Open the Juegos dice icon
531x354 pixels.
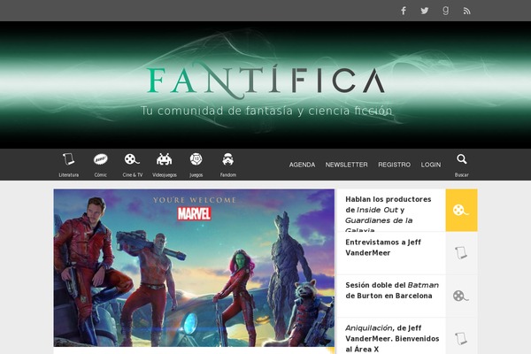coord(196,159)
